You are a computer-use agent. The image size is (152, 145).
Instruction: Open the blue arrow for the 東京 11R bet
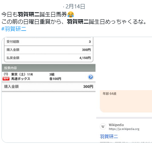91,77
